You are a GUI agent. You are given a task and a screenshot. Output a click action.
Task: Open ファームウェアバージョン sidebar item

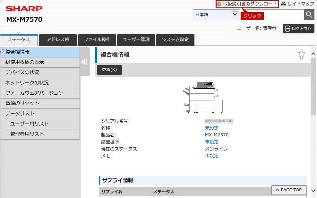pos(40,93)
